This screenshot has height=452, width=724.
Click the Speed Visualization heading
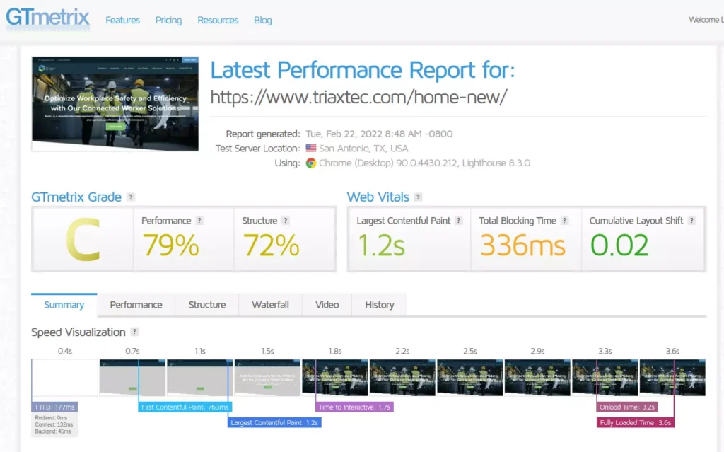[78, 332]
